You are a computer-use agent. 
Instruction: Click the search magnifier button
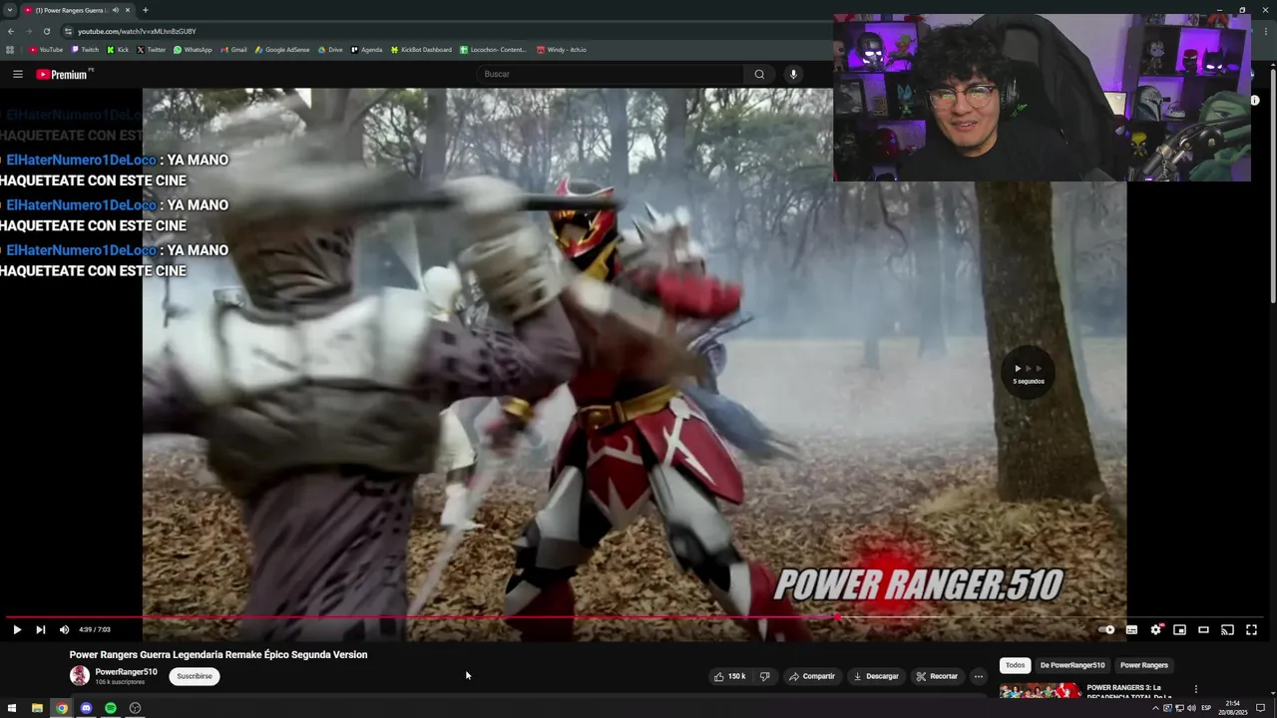759,74
